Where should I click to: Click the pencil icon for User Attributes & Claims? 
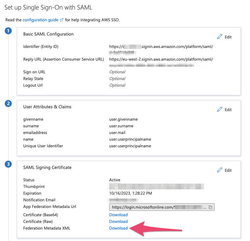coord(220,110)
